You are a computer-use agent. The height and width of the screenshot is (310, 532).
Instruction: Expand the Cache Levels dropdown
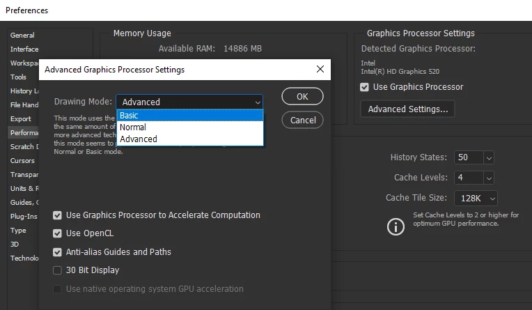pos(488,178)
